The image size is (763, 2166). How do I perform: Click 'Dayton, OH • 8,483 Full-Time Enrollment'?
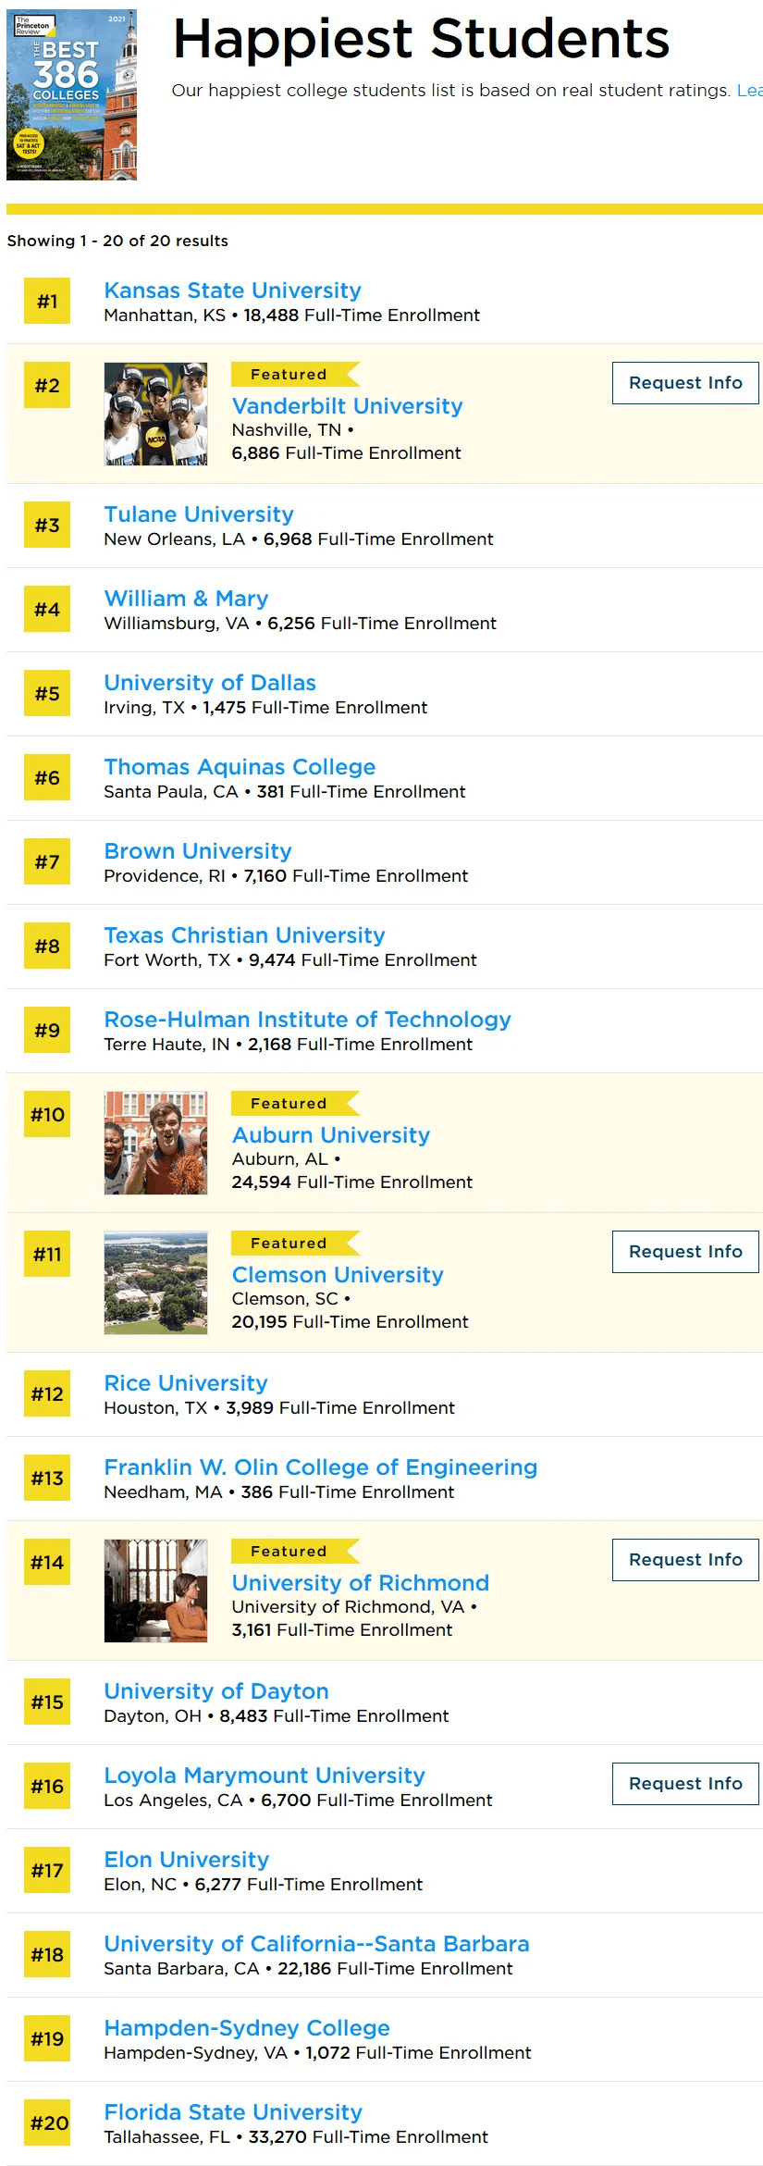[x=277, y=1716]
